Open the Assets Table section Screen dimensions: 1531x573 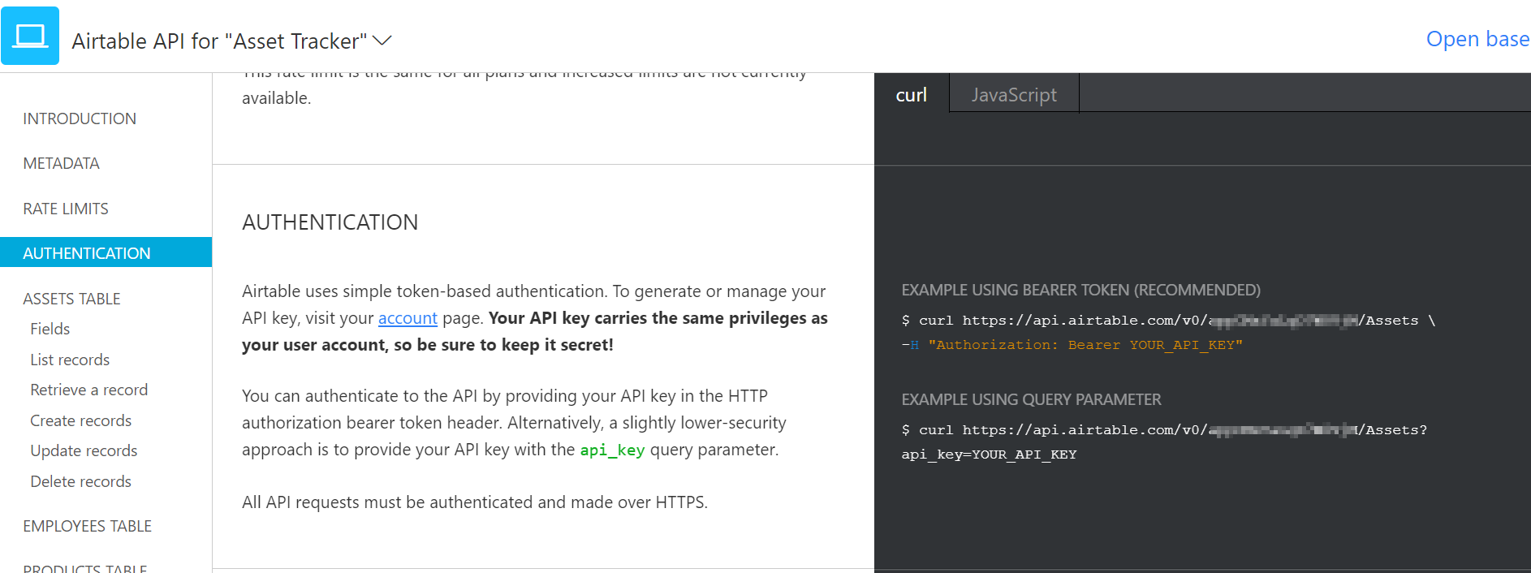pos(71,299)
